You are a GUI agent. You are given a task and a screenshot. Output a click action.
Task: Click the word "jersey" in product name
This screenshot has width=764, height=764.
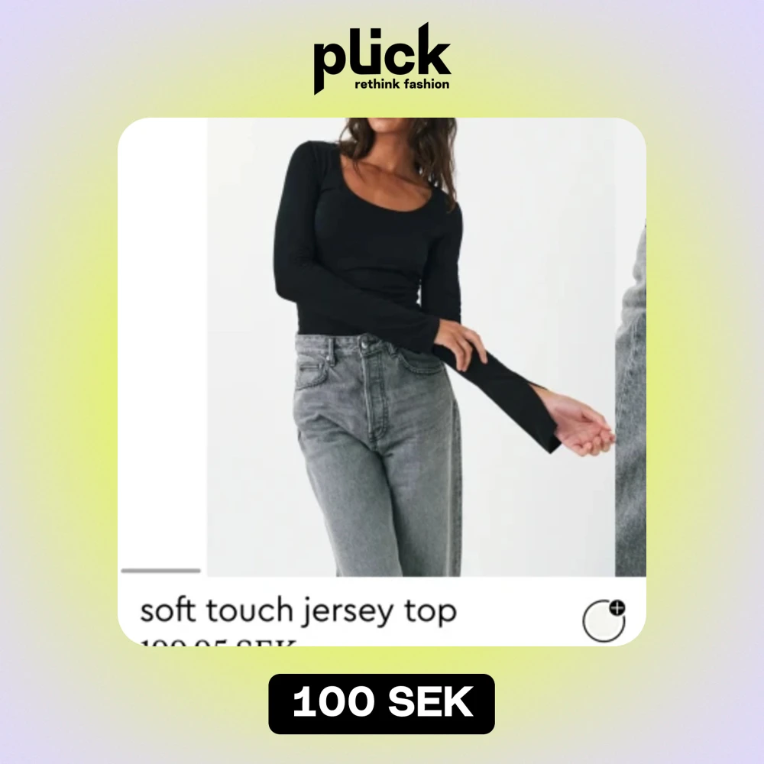tap(348, 612)
